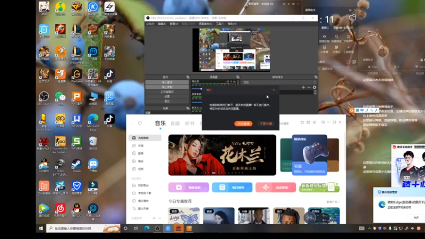
Task: Switch to the 直播 tab in music app
Action: tap(175, 124)
